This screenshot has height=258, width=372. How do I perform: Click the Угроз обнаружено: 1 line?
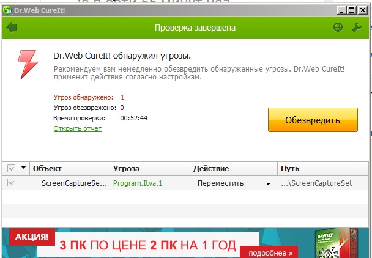89,97
